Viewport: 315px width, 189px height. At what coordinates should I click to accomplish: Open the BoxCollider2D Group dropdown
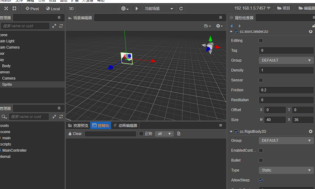[286, 60]
